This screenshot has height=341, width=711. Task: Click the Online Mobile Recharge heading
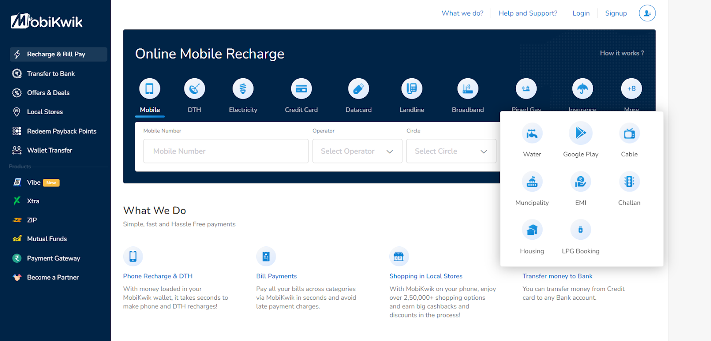click(210, 54)
